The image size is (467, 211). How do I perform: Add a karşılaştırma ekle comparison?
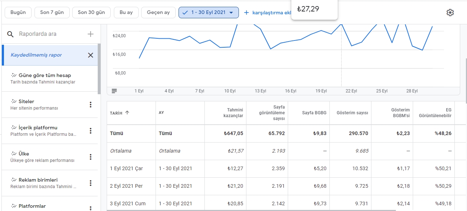[x=268, y=13]
